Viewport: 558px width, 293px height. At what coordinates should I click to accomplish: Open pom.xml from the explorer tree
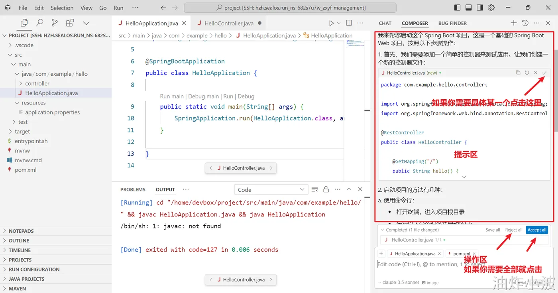pyautogui.click(x=26, y=169)
